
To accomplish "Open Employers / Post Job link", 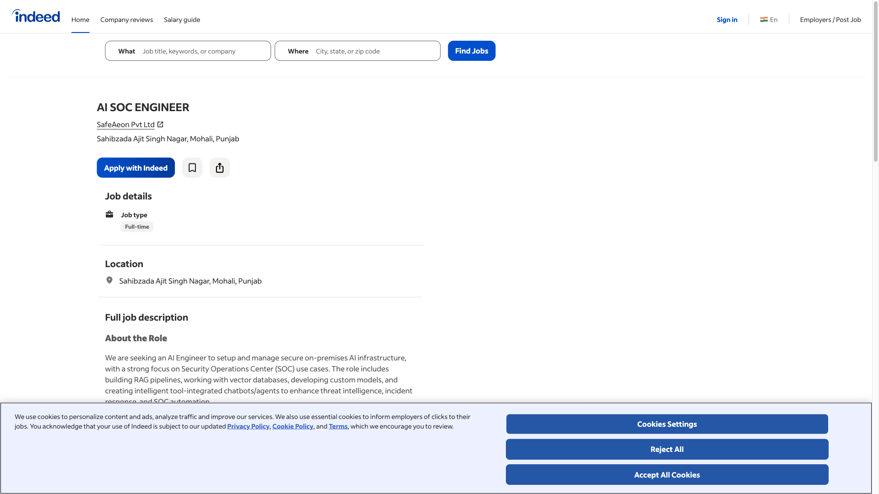I will tap(830, 20).
